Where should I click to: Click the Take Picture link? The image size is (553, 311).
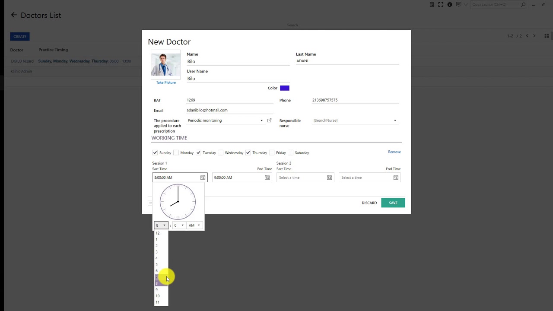point(166,83)
